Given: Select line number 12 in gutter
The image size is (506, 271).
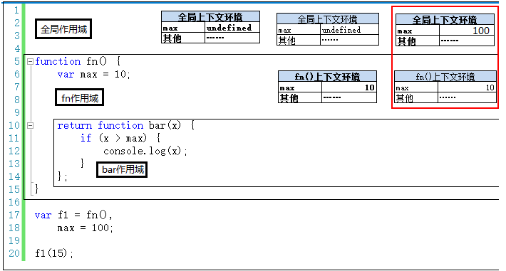Looking at the screenshot, I should [14, 151].
